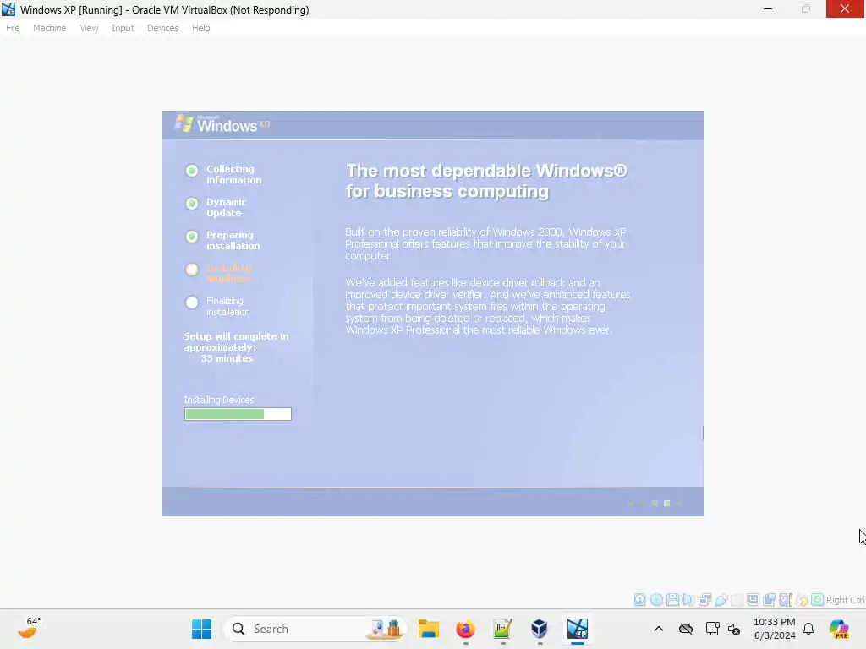866x649 pixels.
Task: Click the Right Ctrl host key label
Action: click(846, 600)
